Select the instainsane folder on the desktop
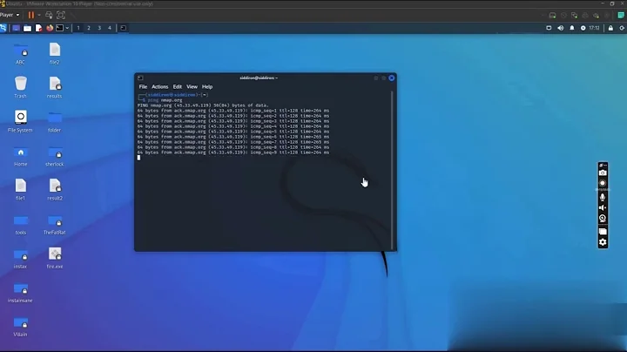The image size is (627, 352). click(x=20, y=293)
